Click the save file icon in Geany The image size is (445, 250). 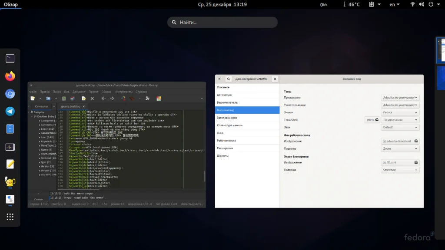(x=64, y=99)
